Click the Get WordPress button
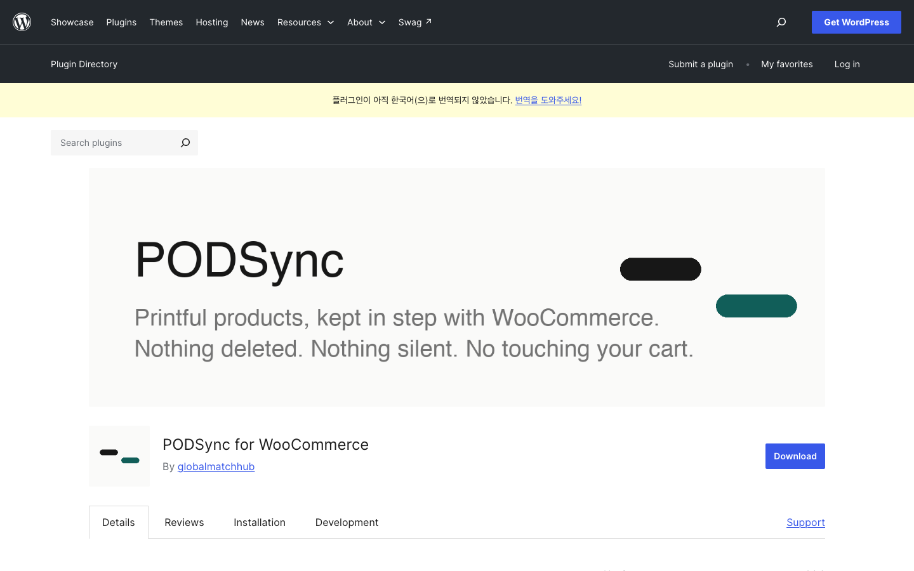The height and width of the screenshot is (571, 914). pyautogui.click(x=856, y=22)
